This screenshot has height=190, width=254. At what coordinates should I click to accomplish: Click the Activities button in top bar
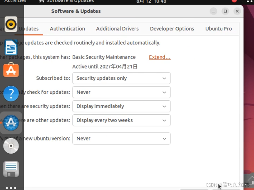15,1
